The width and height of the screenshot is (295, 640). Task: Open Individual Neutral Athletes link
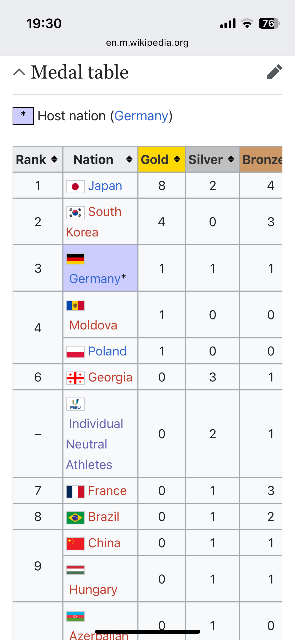click(95, 444)
